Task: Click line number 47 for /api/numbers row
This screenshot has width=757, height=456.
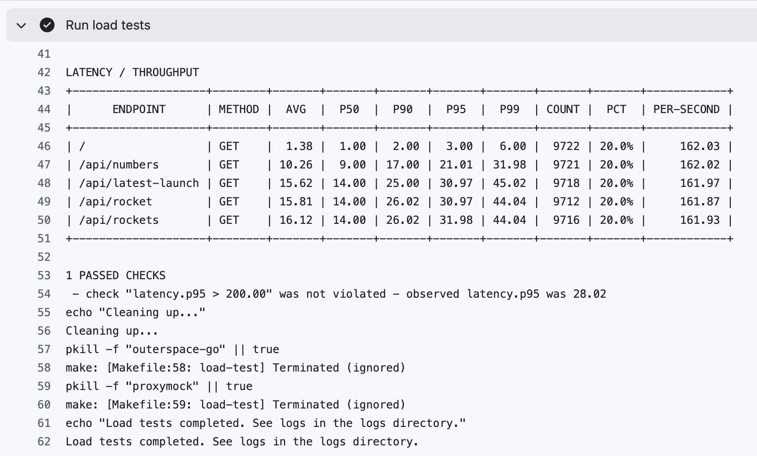Action: click(44, 165)
